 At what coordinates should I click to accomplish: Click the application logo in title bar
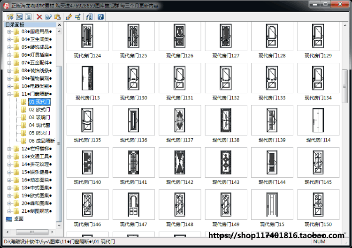[6, 5]
